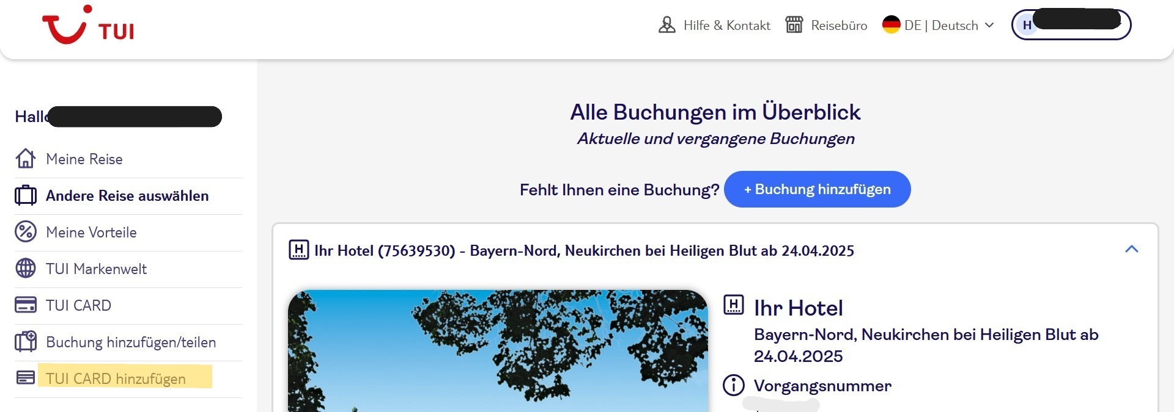Click the credit card icon beside TUI CARD

[25, 305]
